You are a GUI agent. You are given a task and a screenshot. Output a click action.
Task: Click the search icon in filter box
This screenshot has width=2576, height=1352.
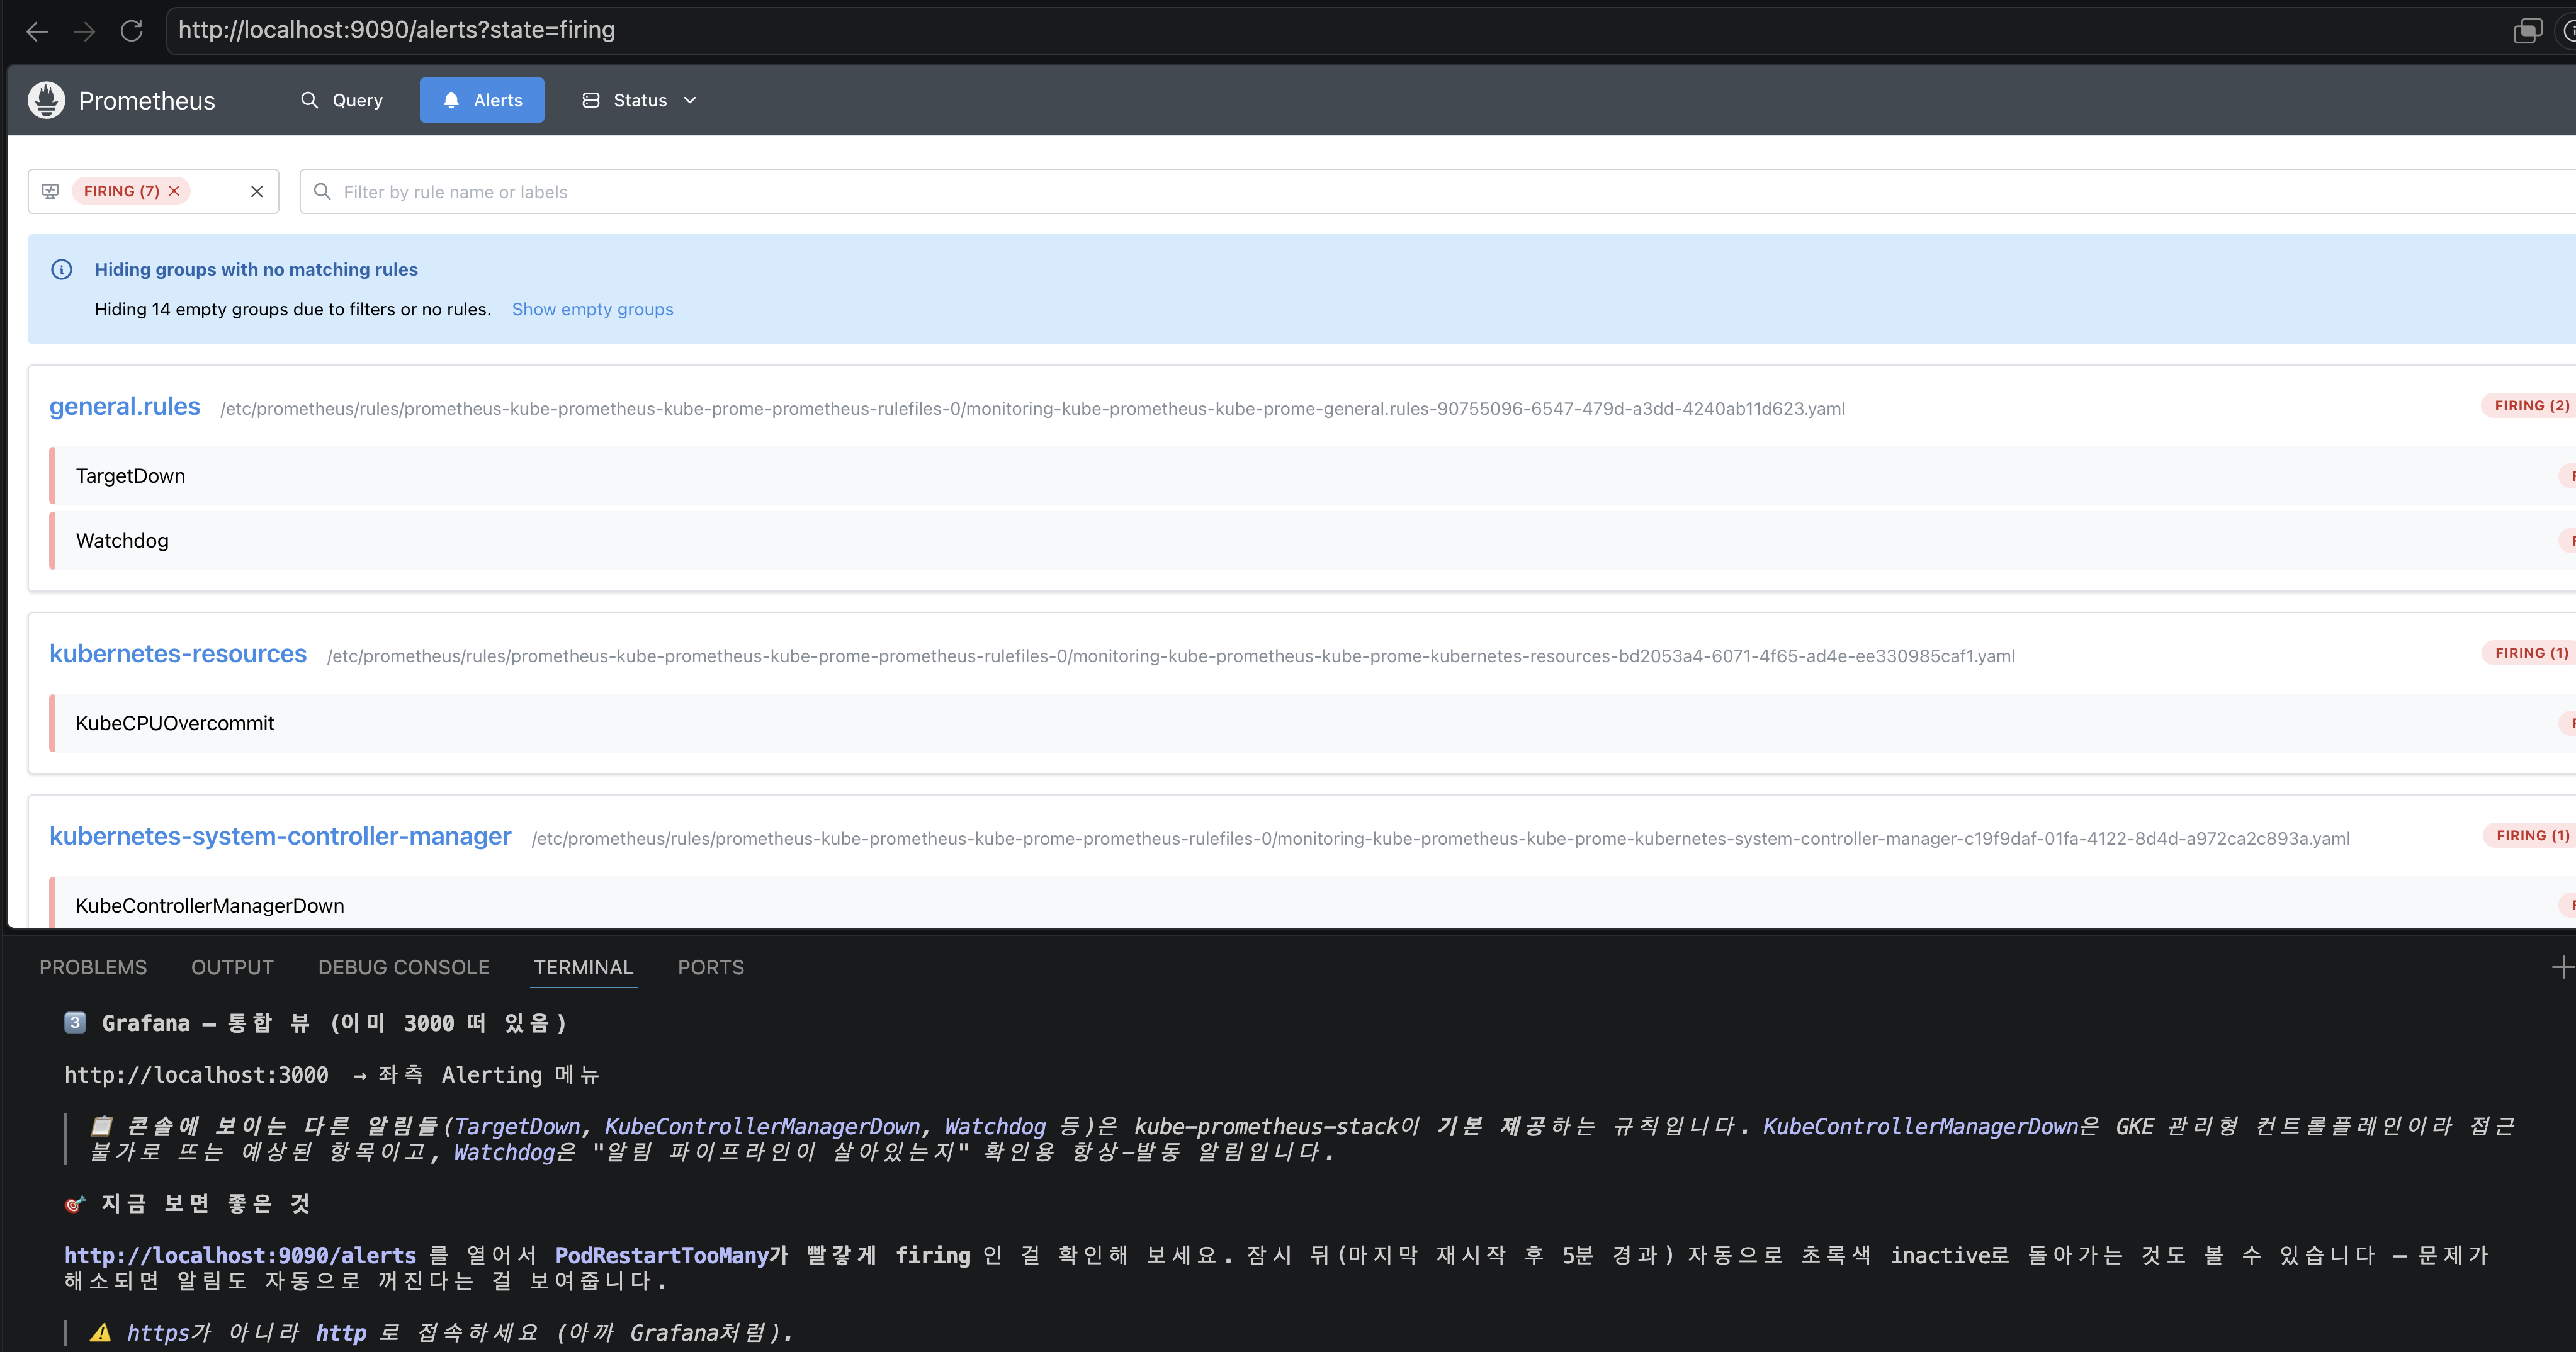click(x=322, y=191)
